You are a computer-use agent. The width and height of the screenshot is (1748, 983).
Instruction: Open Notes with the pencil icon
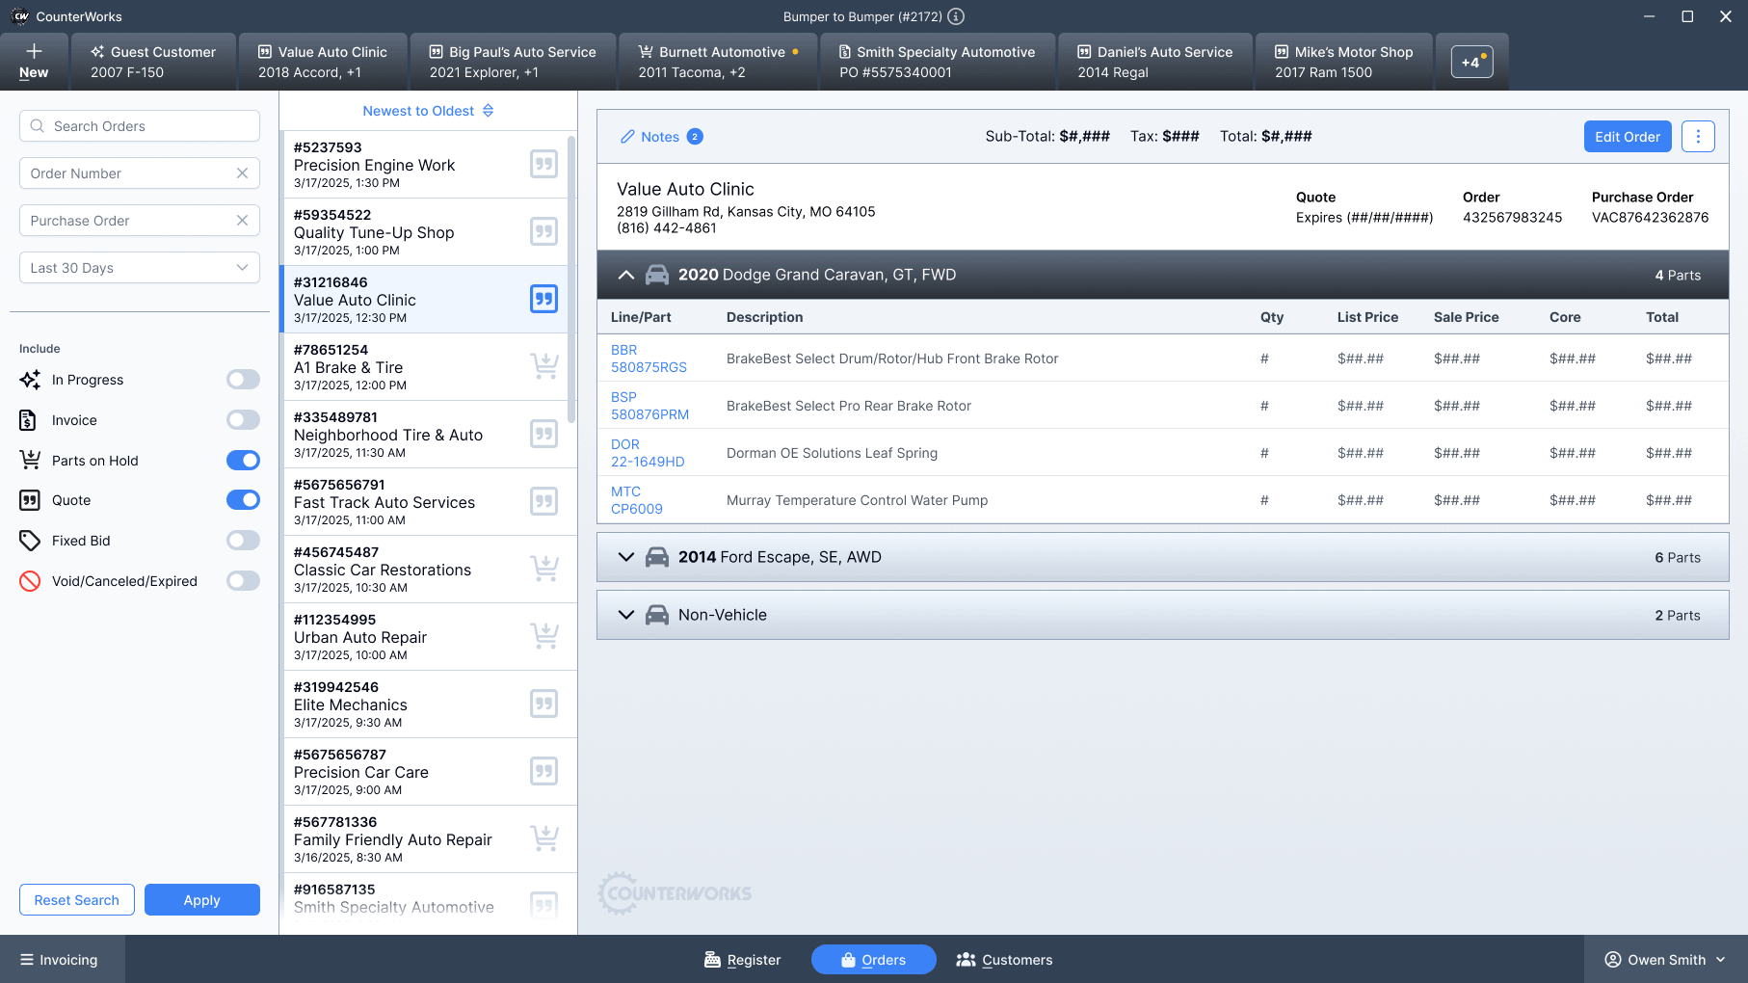(x=628, y=137)
